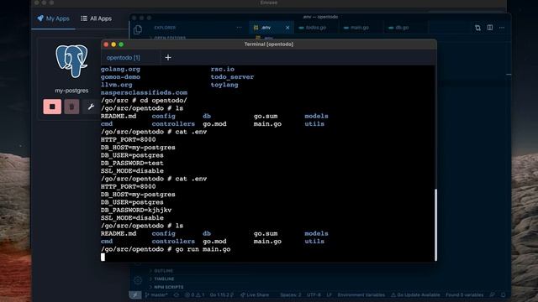
Task: Click the Go 1.15.2 version status item
Action: (x=221, y=294)
